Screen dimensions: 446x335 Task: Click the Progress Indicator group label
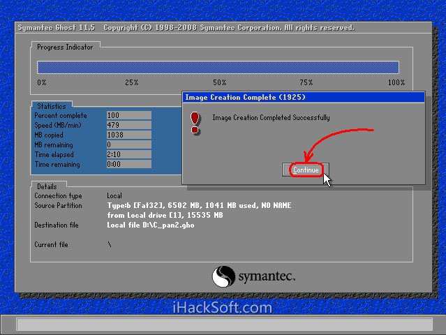tap(65, 47)
